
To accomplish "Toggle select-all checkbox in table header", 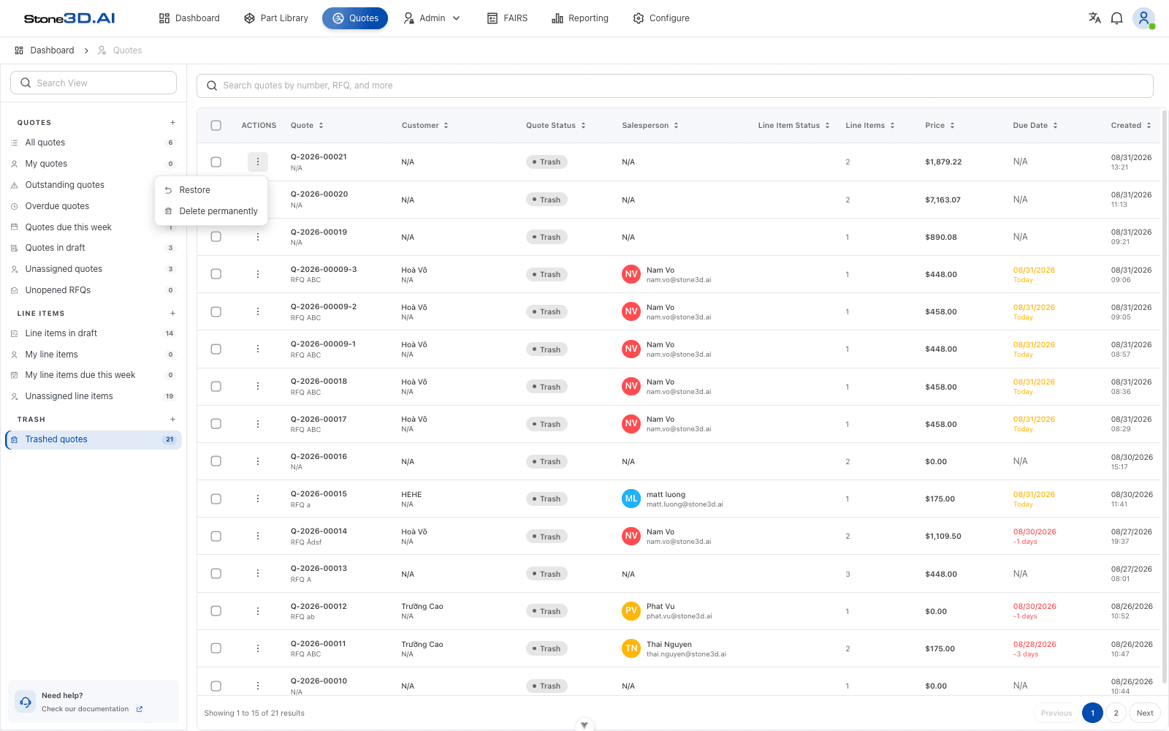I will click(x=216, y=126).
